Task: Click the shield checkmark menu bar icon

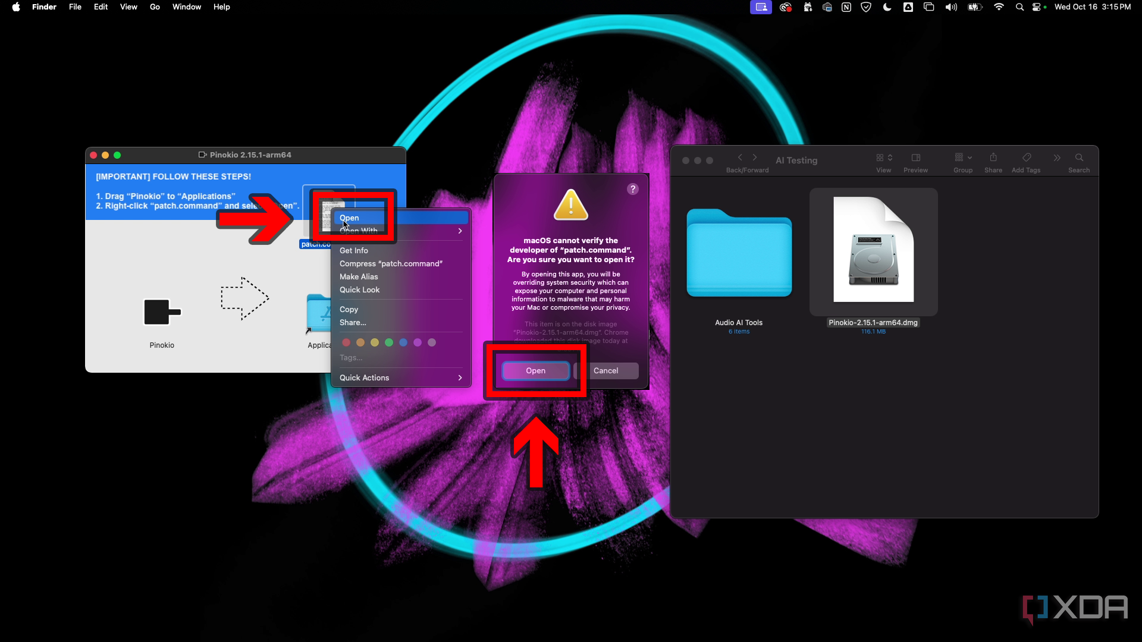Action: click(866, 7)
